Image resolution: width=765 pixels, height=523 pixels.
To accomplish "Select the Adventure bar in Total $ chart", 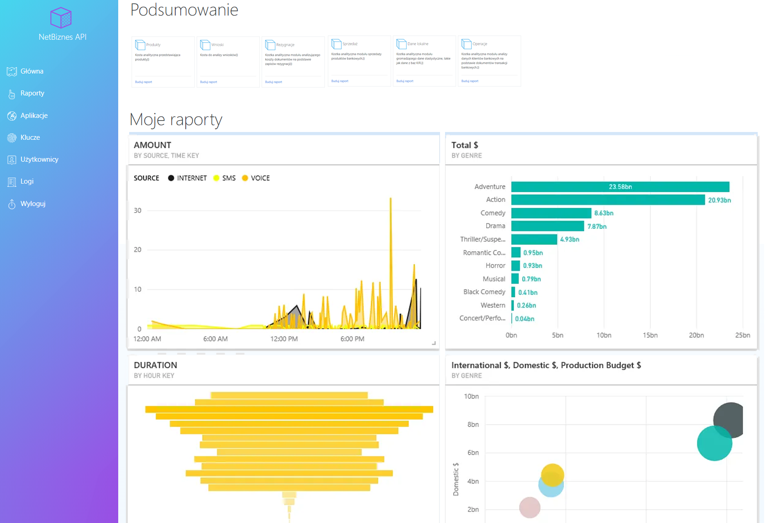I will [x=620, y=187].
